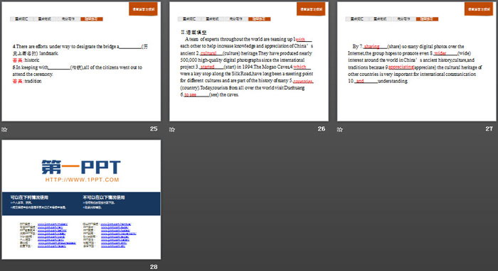Screen dimensions: 498x271
Task: Click slide number 25 label
Action: (x=154, y=129)
